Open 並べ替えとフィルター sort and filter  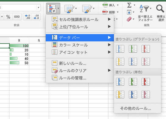[x=145, y=13]
